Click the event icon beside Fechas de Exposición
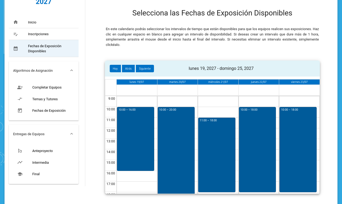The height and width of the screenshot is (204, 342). point(20,110)
